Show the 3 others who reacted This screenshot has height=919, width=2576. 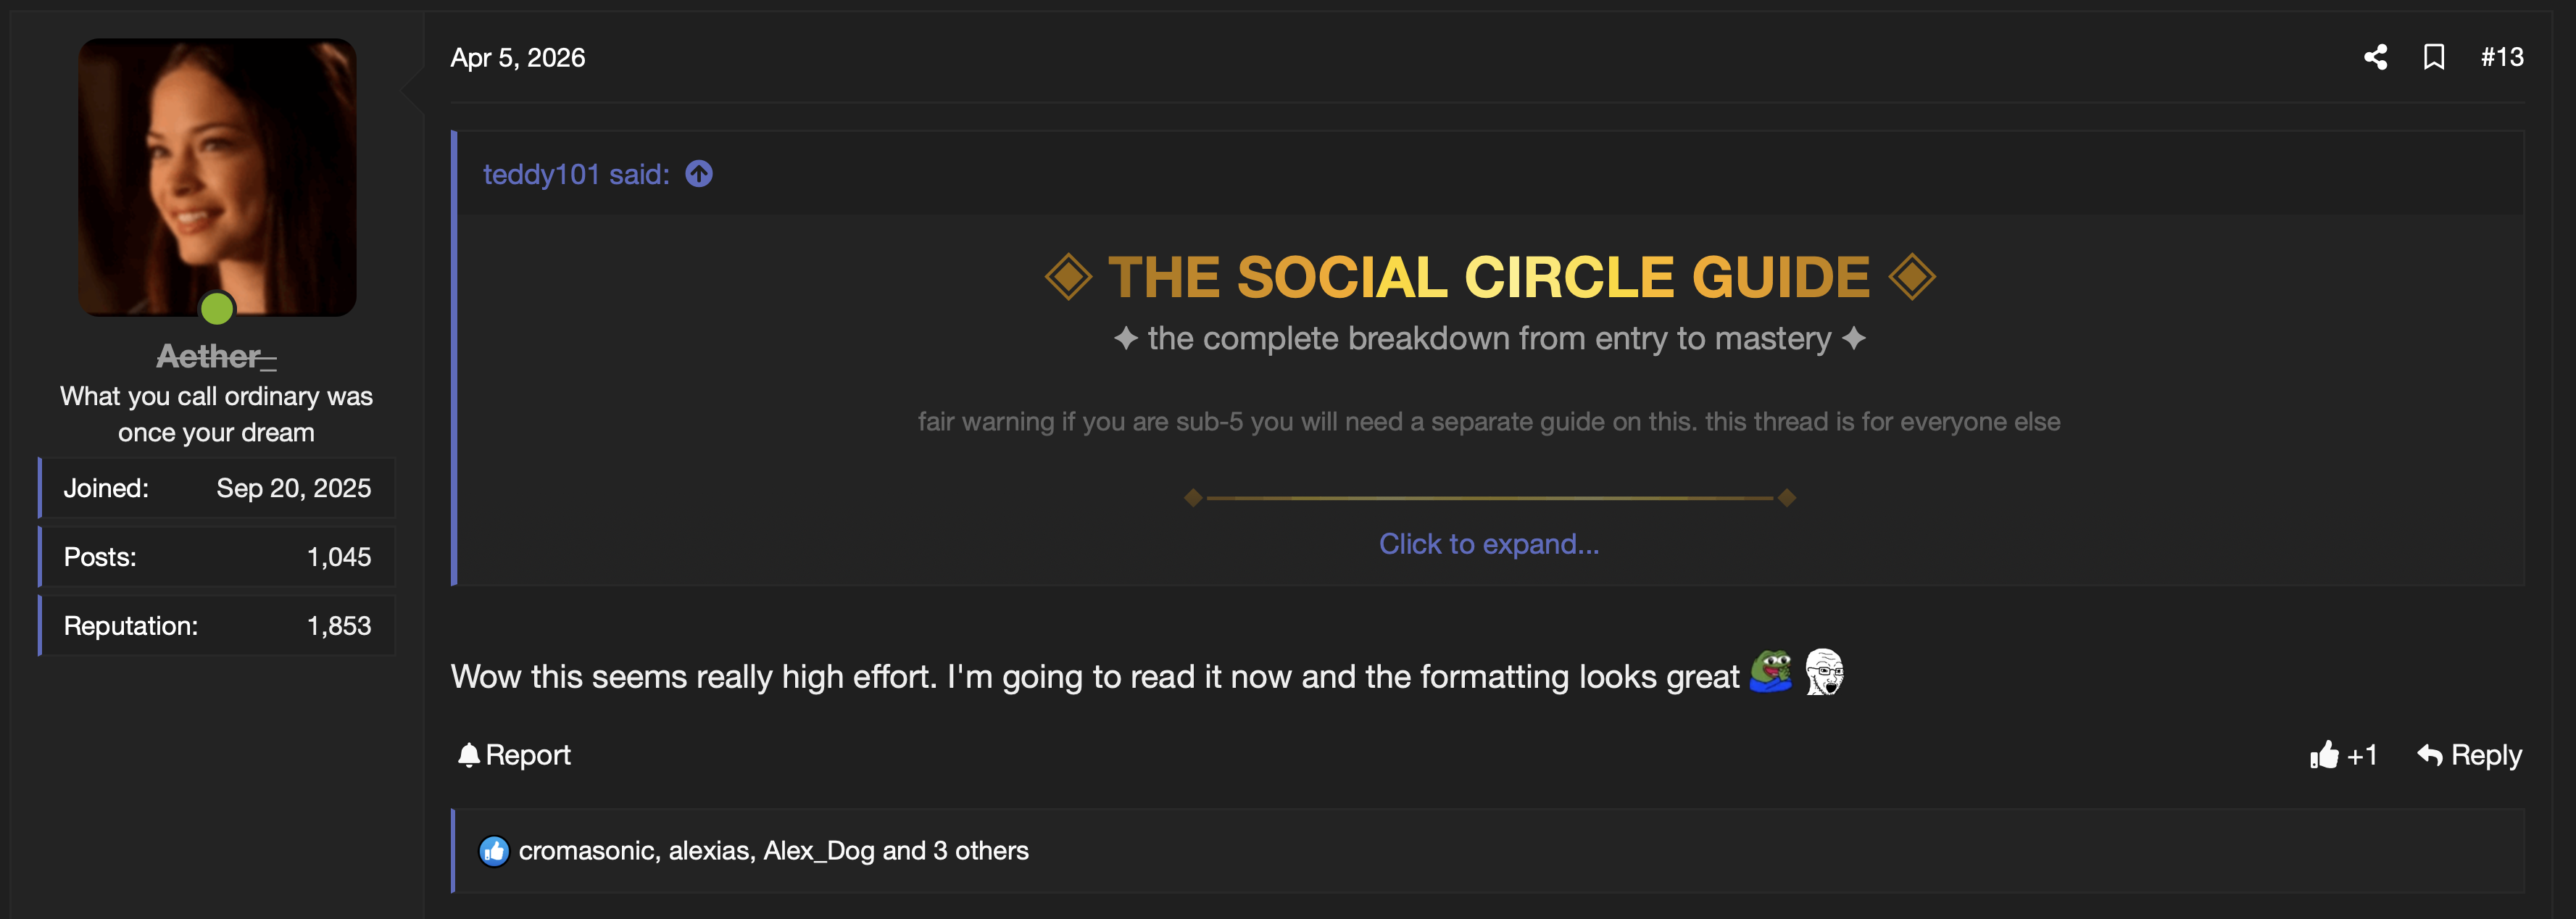[980, 851]
